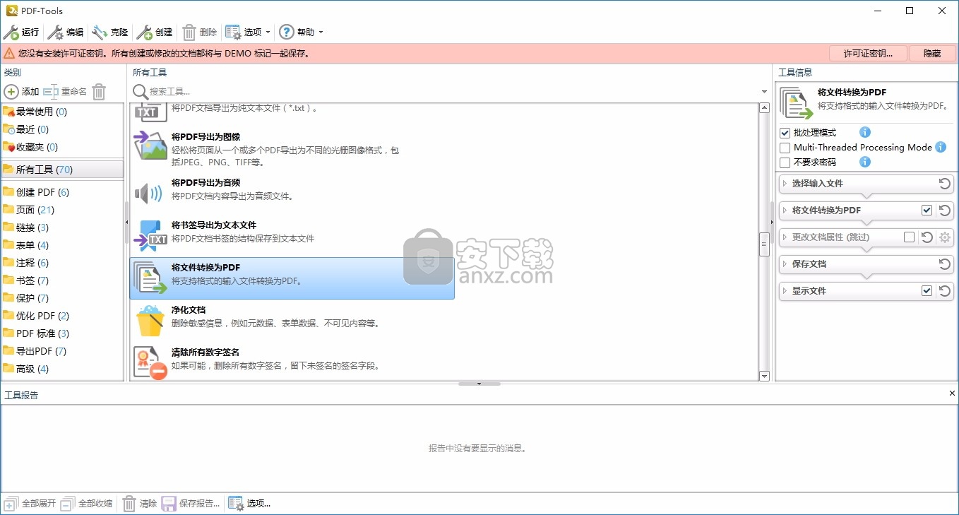Enable the 不要求密码 checkbox
This screenshot has height=515, width=959.
coord(785,162)
